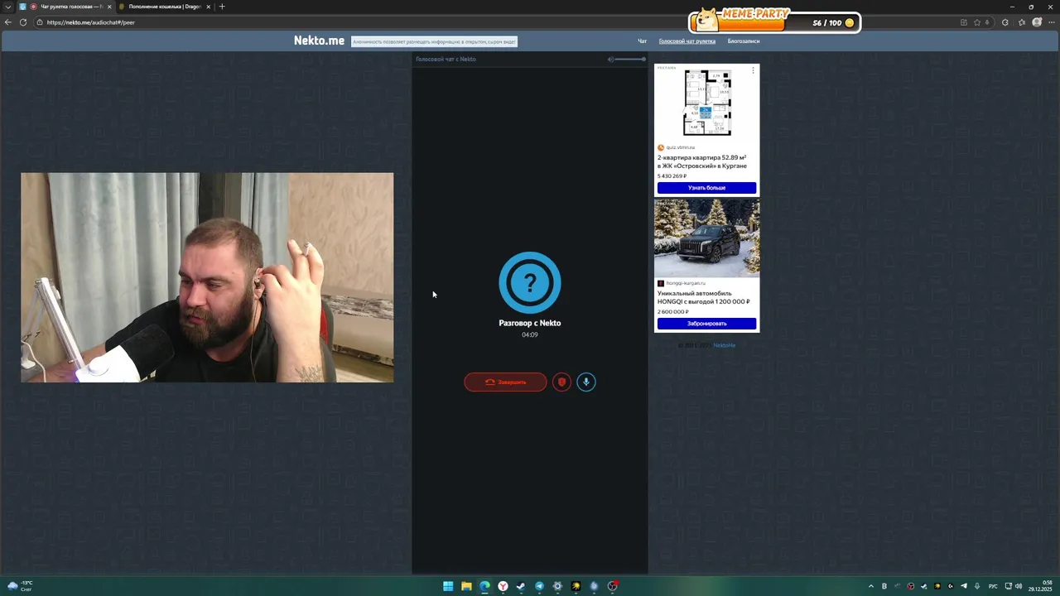Click the split screen icon in address bar
Screen dimensions: 1060x596
[964, 22]
